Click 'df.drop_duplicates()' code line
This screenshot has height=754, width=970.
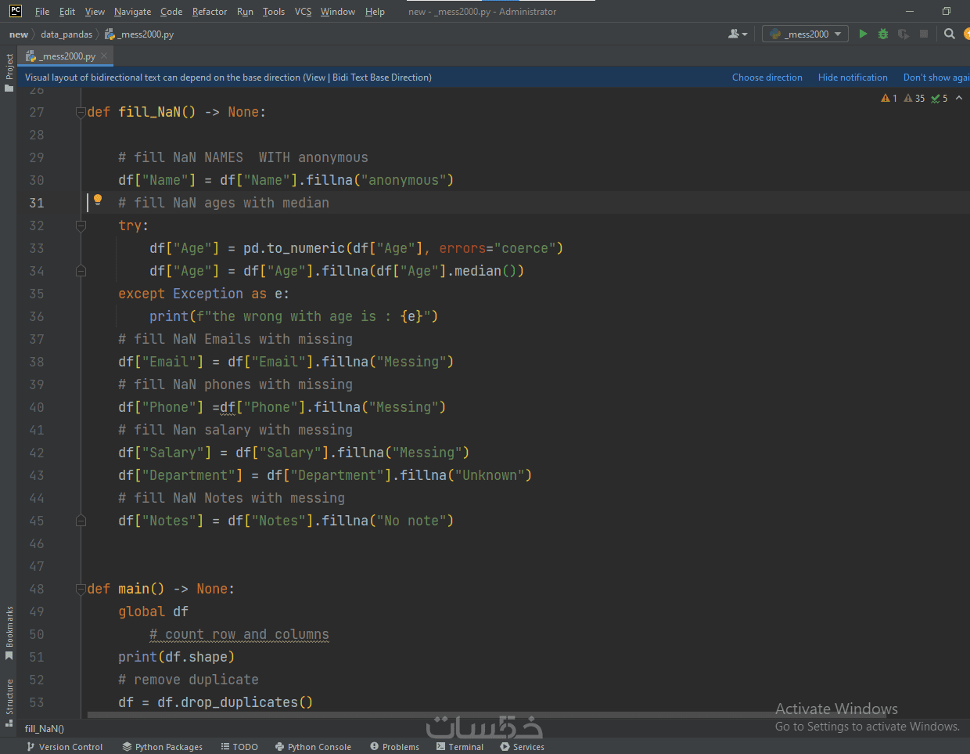tap(215, 702)
